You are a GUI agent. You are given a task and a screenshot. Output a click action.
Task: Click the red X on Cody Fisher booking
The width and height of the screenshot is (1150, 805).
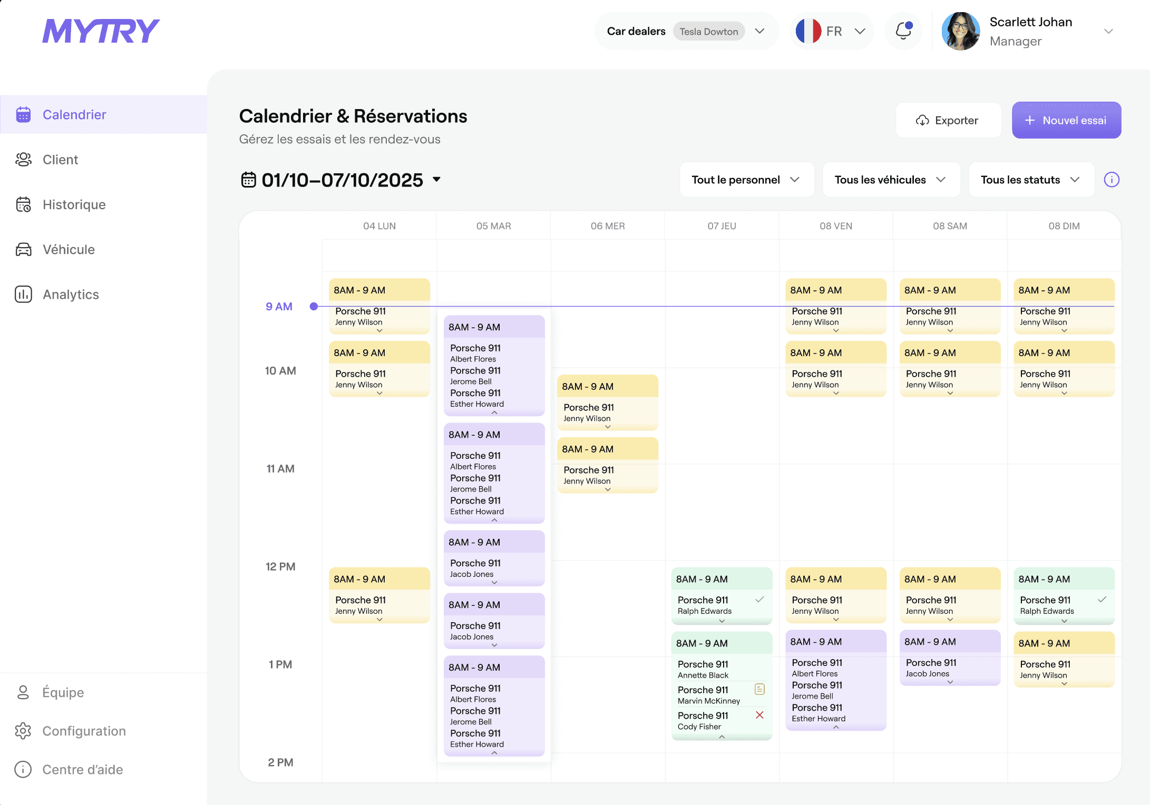coord(759,715)
